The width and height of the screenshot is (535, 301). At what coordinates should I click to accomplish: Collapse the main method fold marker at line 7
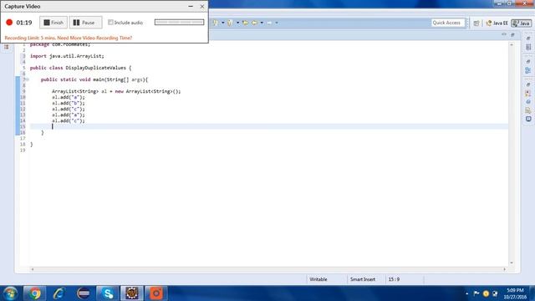pyautogui.click(x=28, y=79)
